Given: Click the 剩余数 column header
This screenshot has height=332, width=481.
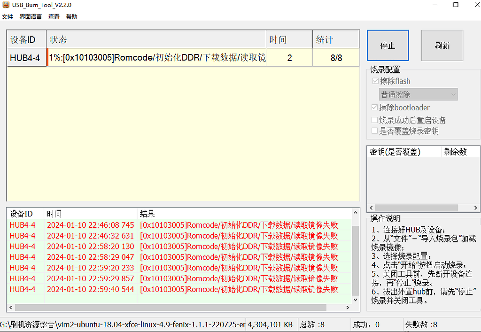Looking at the screenshot, I should click(x=460, y=152).
